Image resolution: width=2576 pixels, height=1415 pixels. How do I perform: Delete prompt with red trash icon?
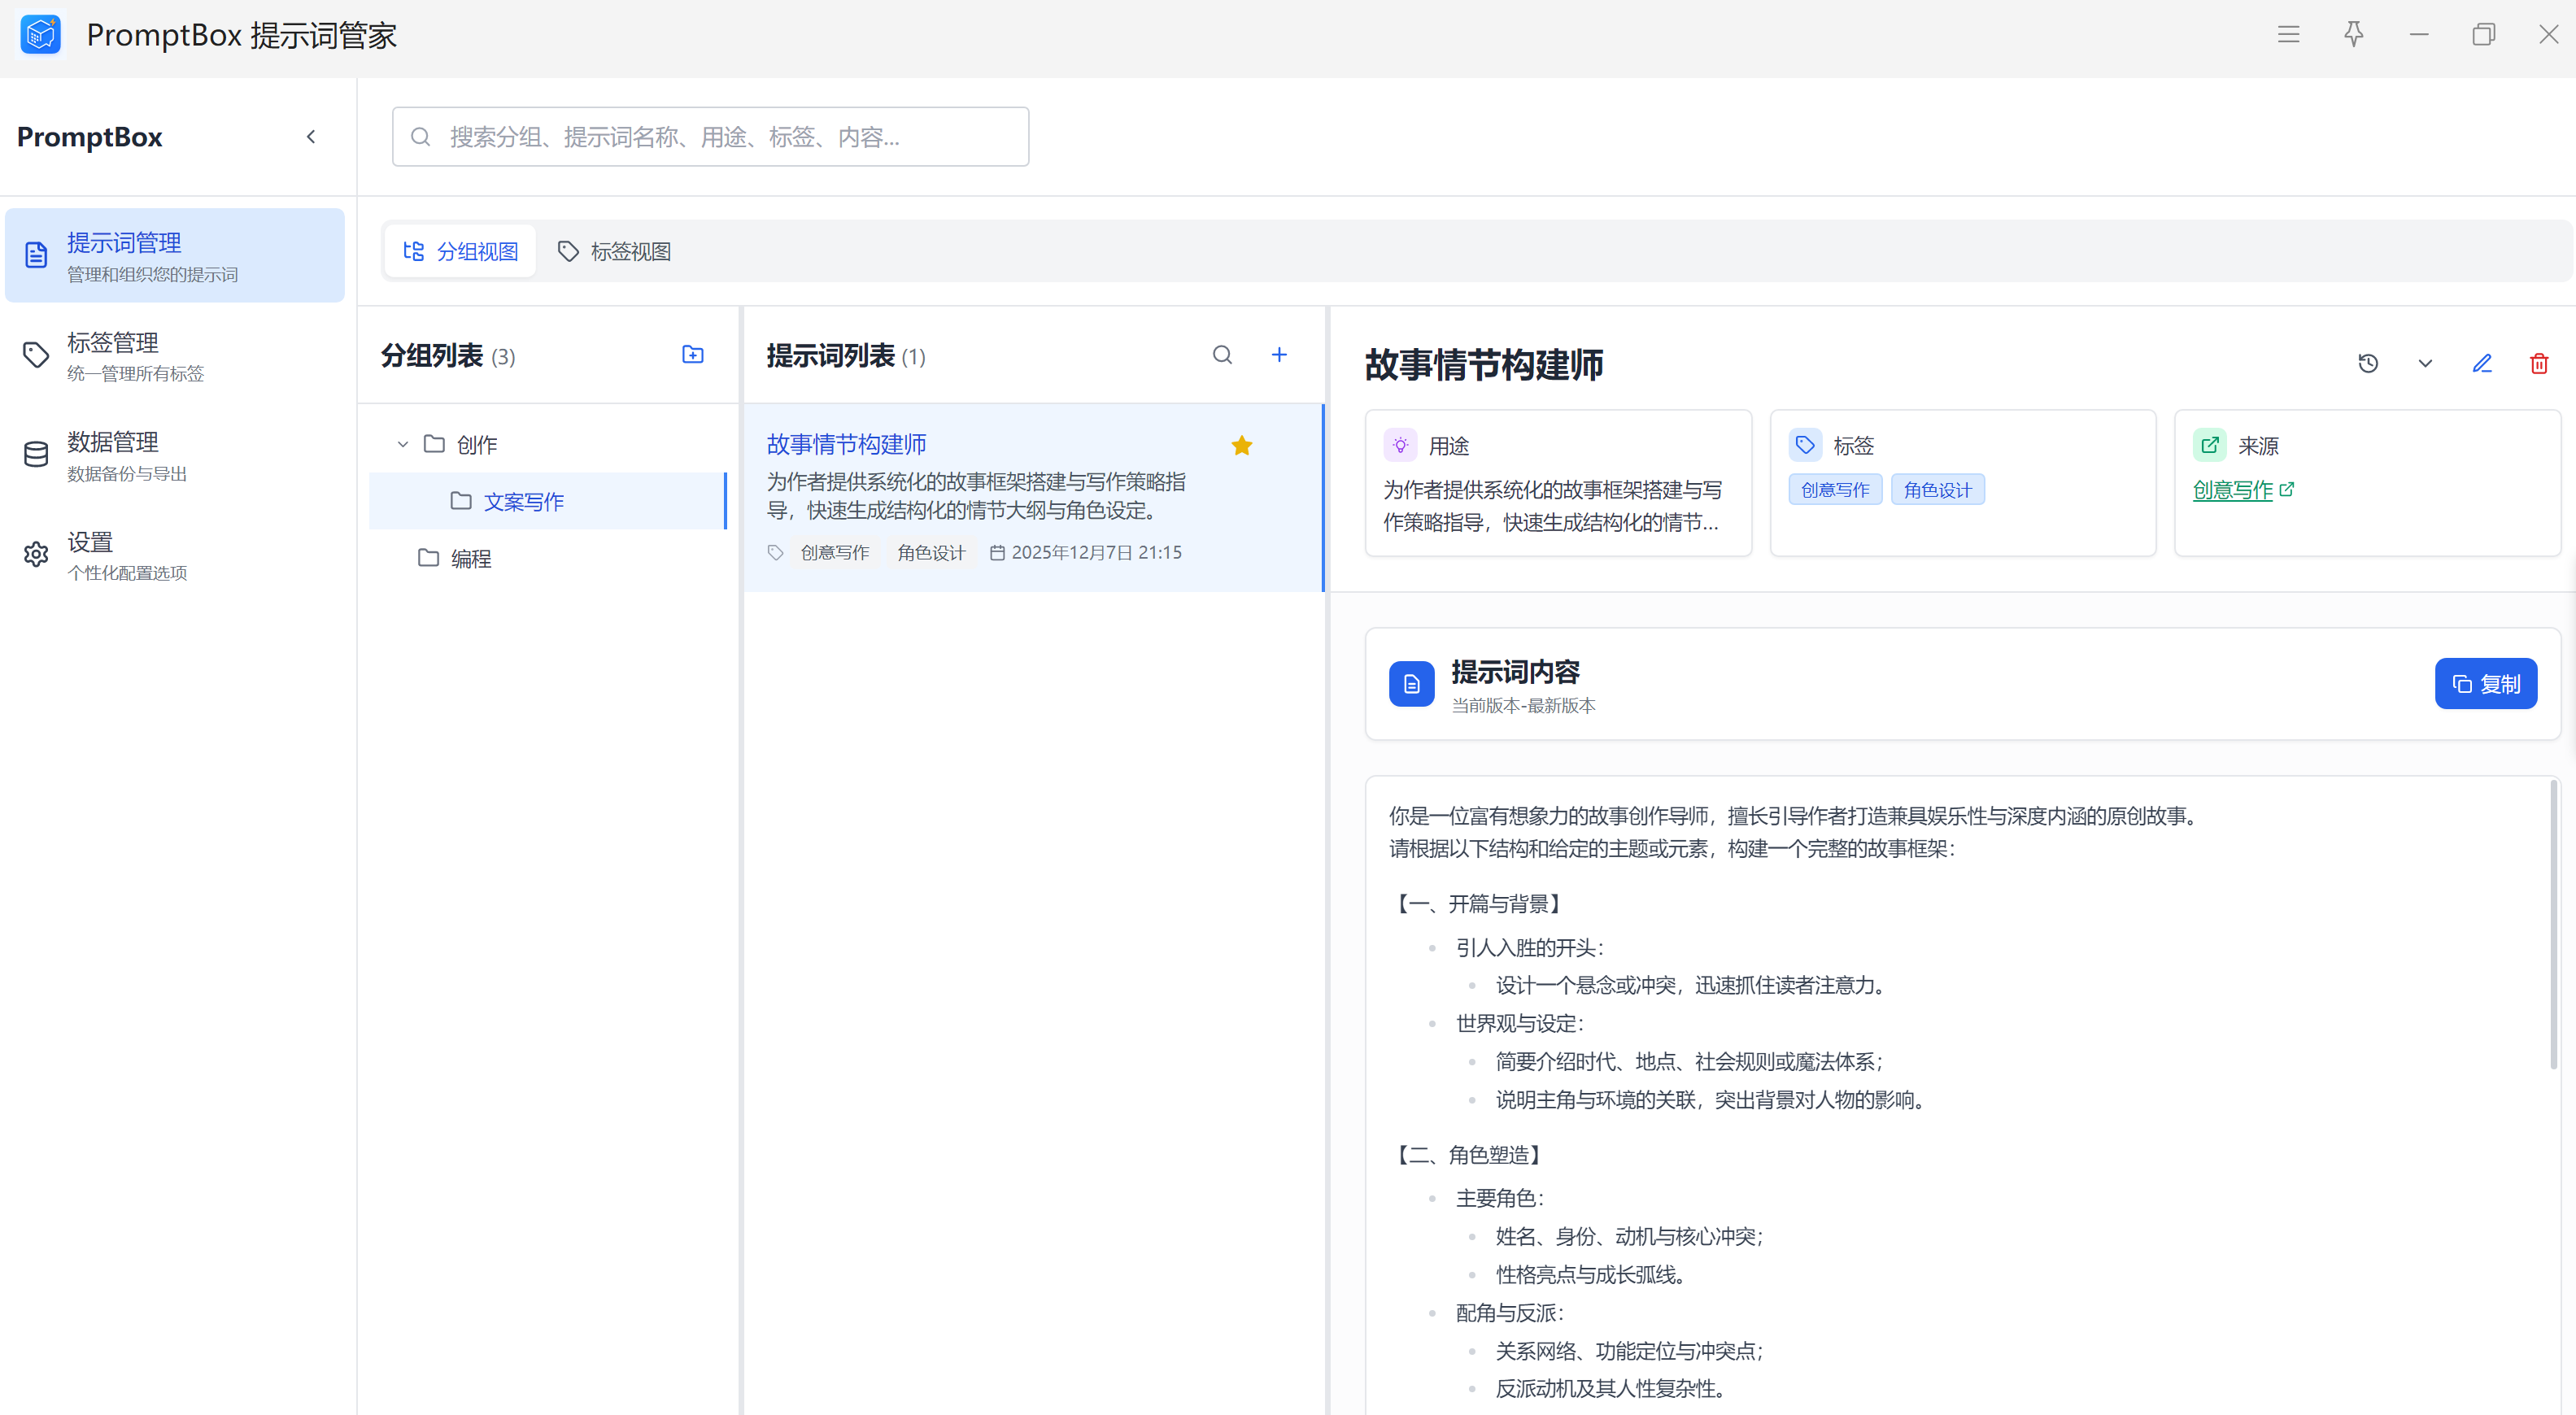[x=2539, y=364]
